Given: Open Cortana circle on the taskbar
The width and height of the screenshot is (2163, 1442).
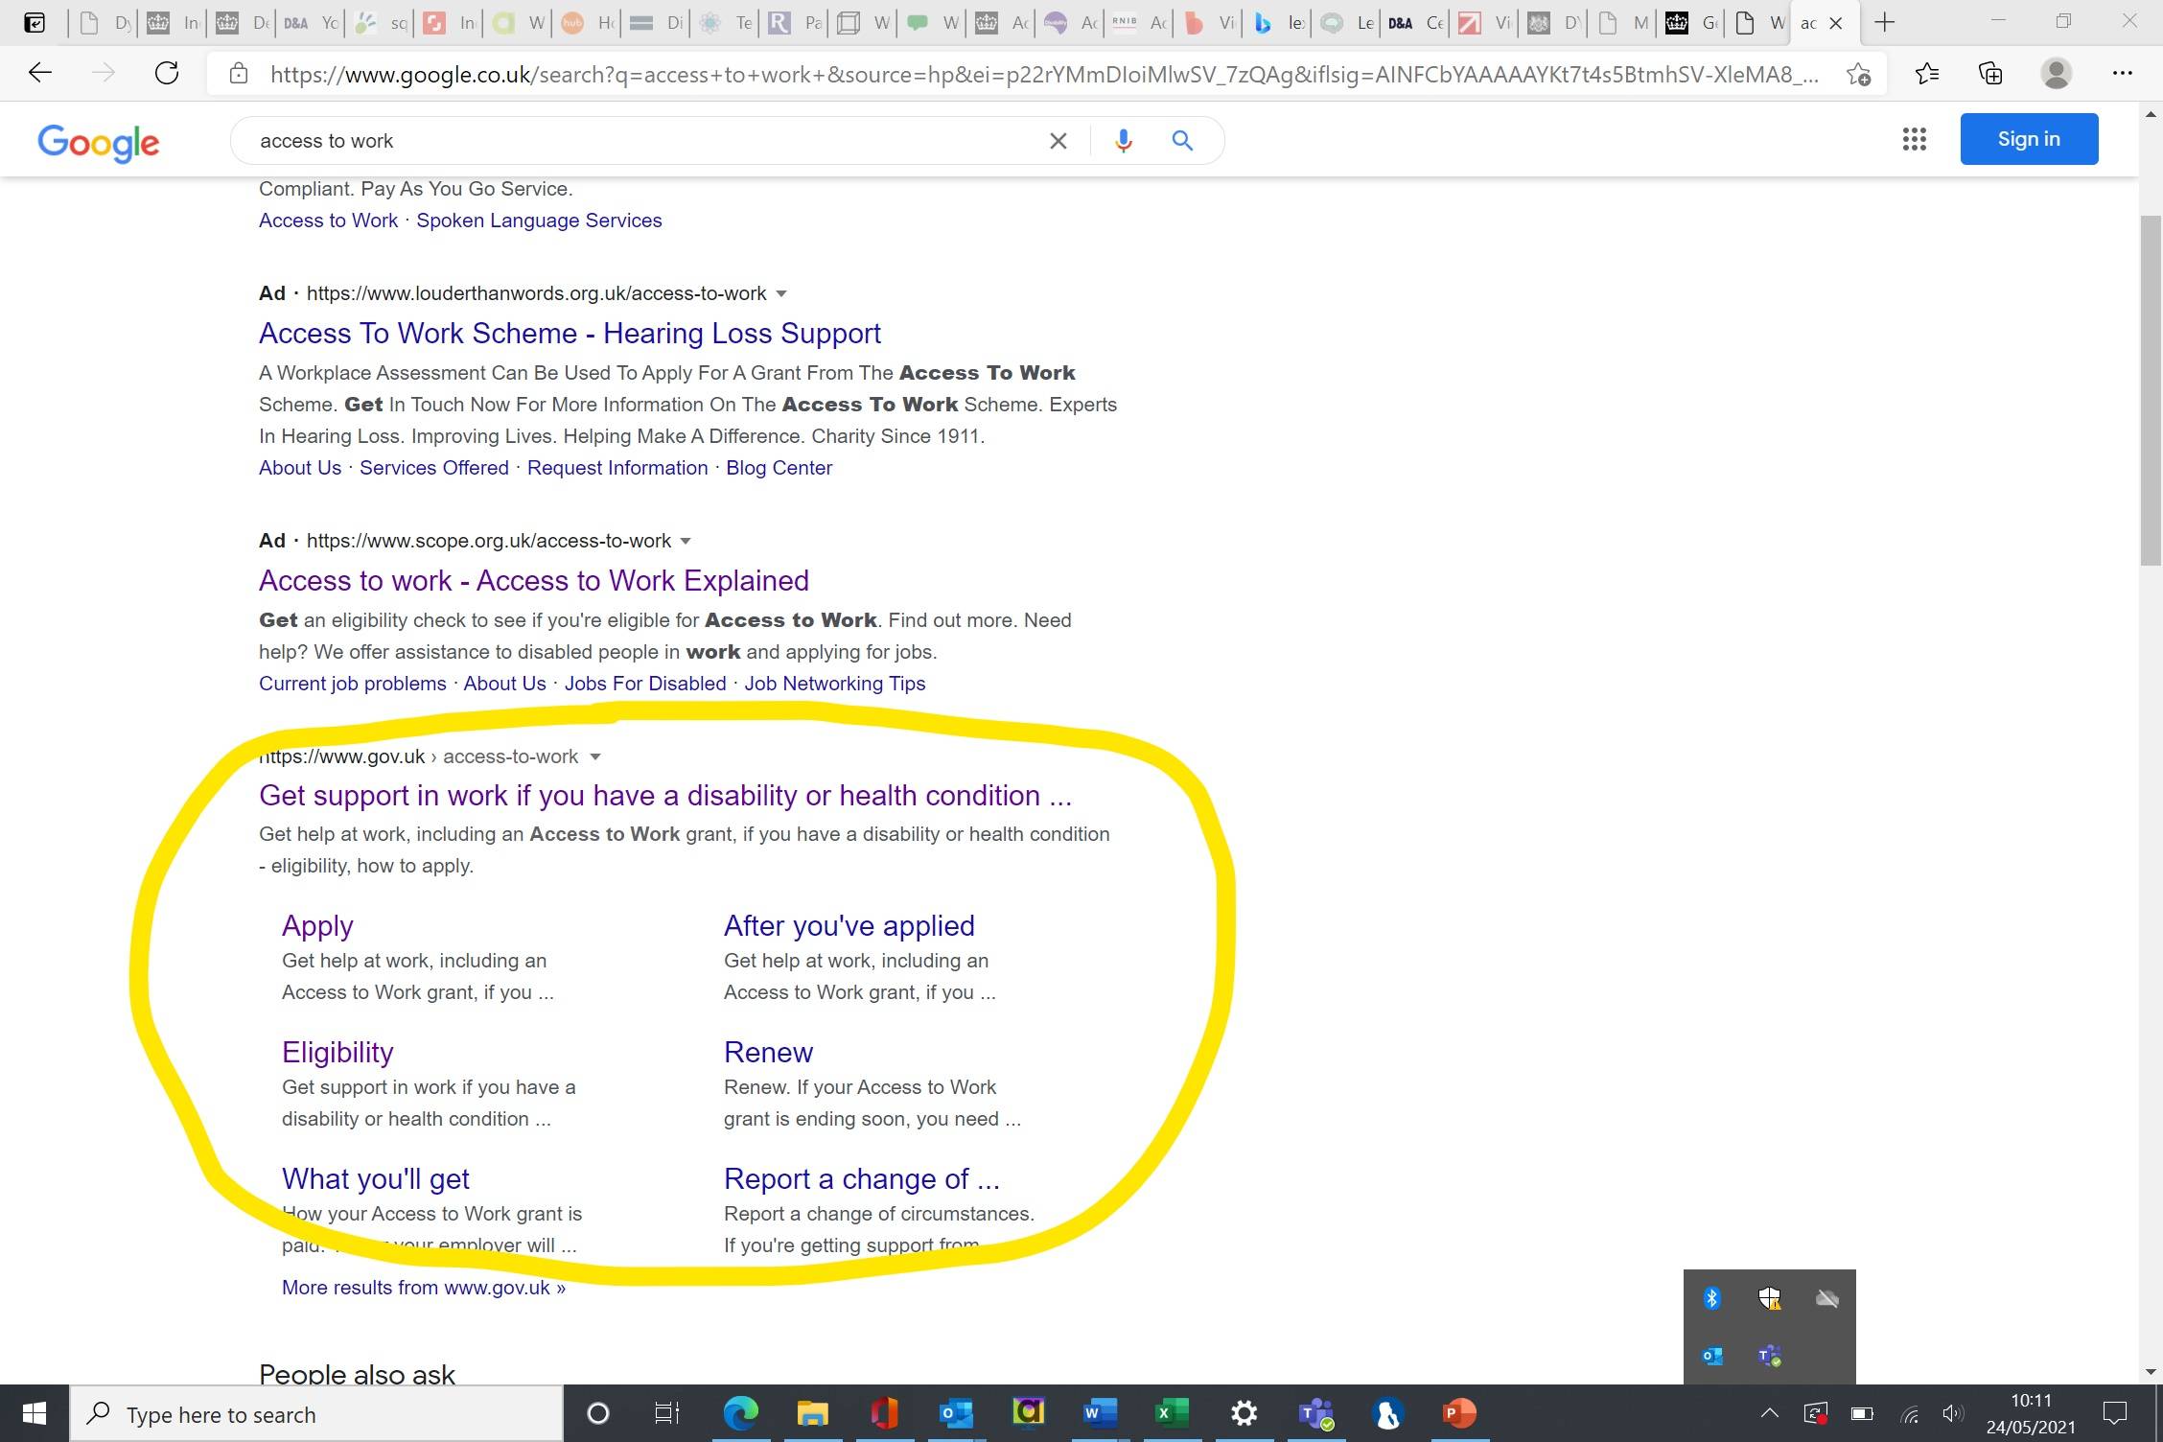Looking at the screenshot, I should click(597, 1413).
